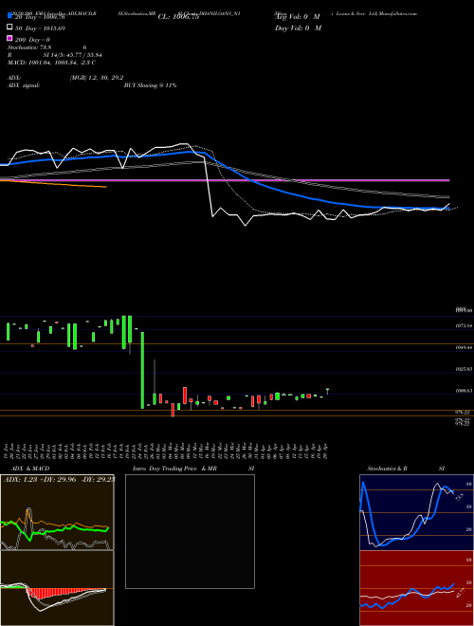The image size is (474, 626).
Task: Click the blue Stochastics chart panel
Action: tap(416, 512)
